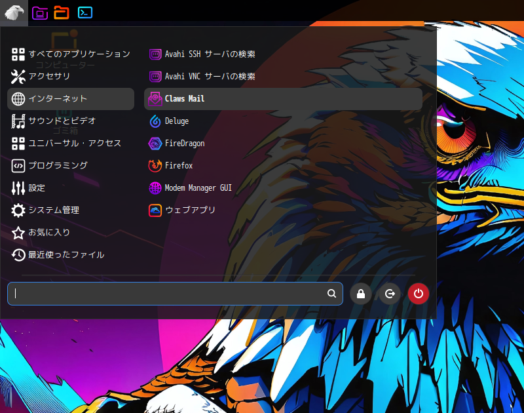Viewport: 524px width, 413px height.
Task: Select the インターネット category label
Action: click(x=58, y=99)
